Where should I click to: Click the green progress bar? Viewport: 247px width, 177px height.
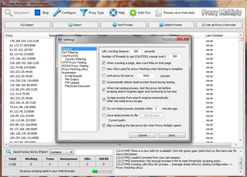(102, 171)
